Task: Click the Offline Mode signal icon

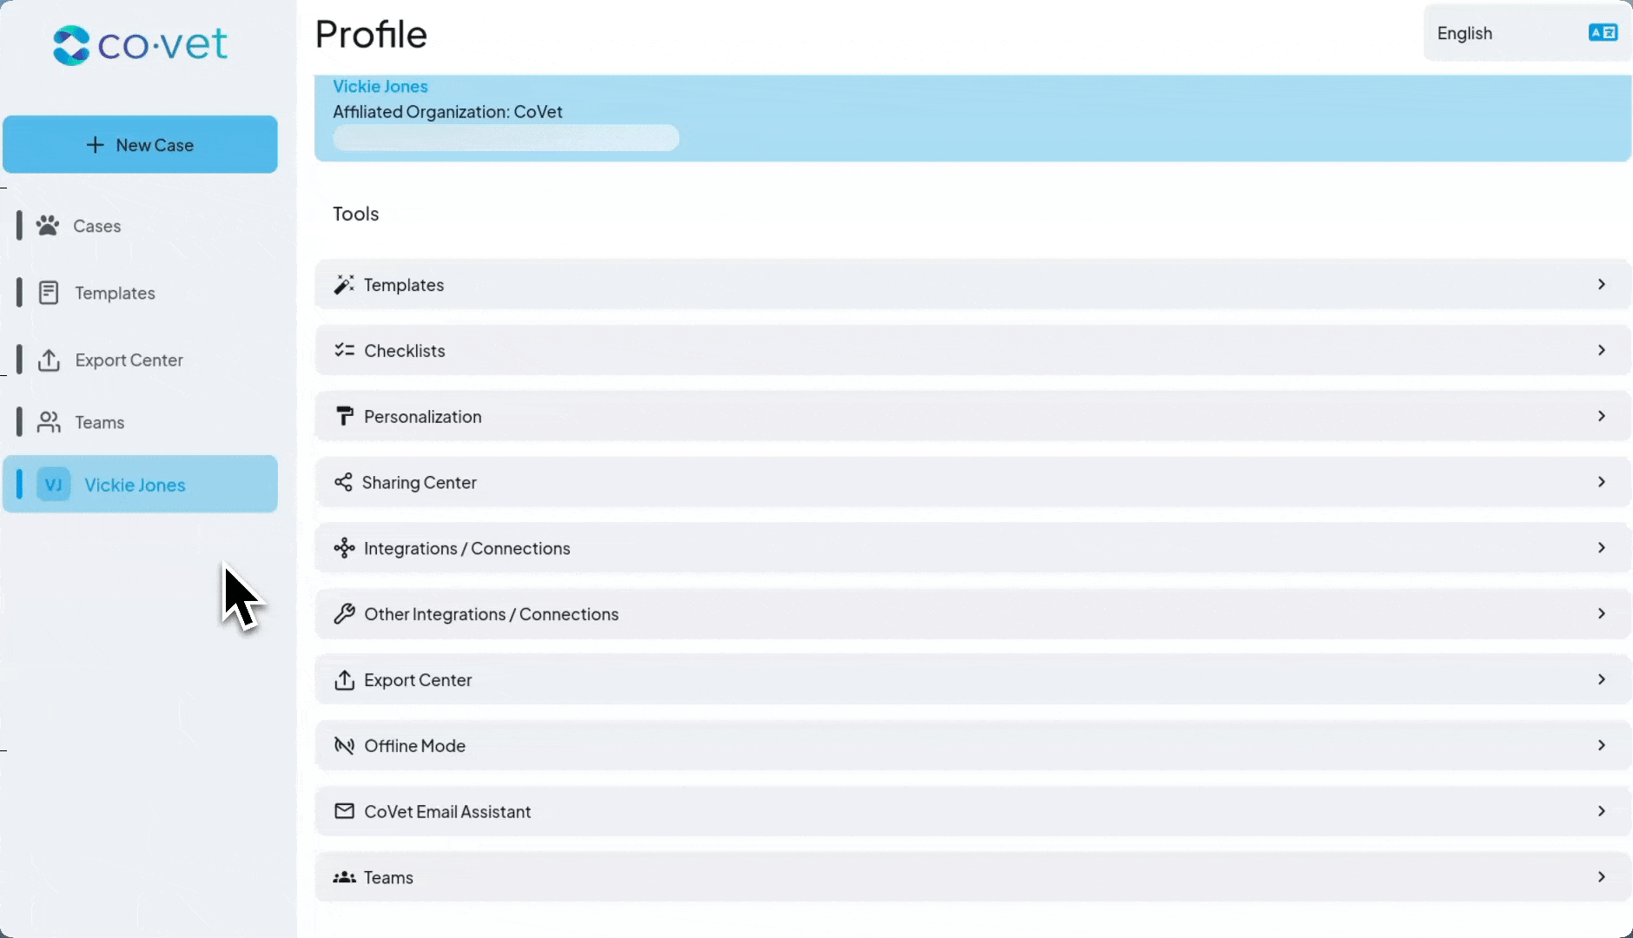Action: (344, 746)
